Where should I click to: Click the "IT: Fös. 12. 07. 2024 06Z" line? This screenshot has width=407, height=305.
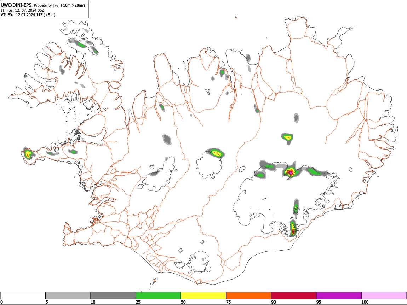click(22, 10)
